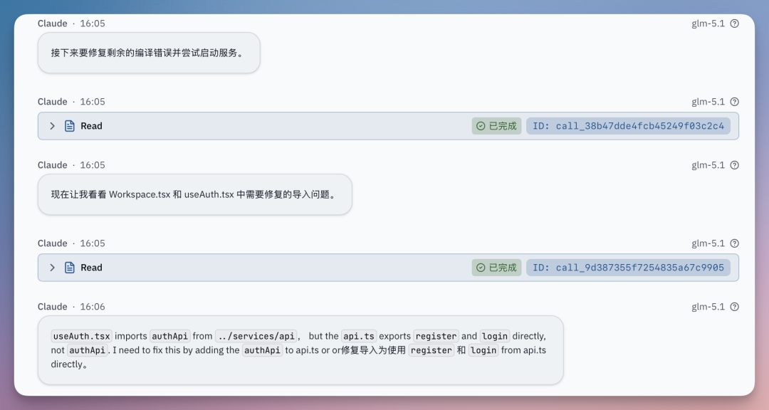Select the 接下来要修复剩余的编译错误 message bubble

[148, 53]
